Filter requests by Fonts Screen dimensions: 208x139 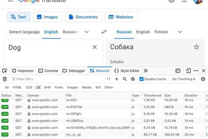(59, 87)
